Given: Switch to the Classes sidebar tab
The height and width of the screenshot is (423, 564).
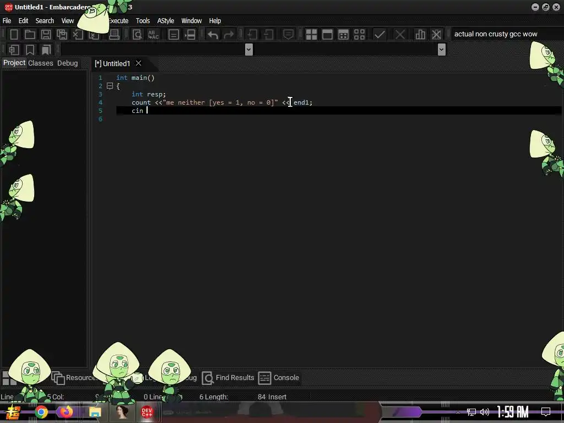Looking at the screenshot, I should click(41, 63).
